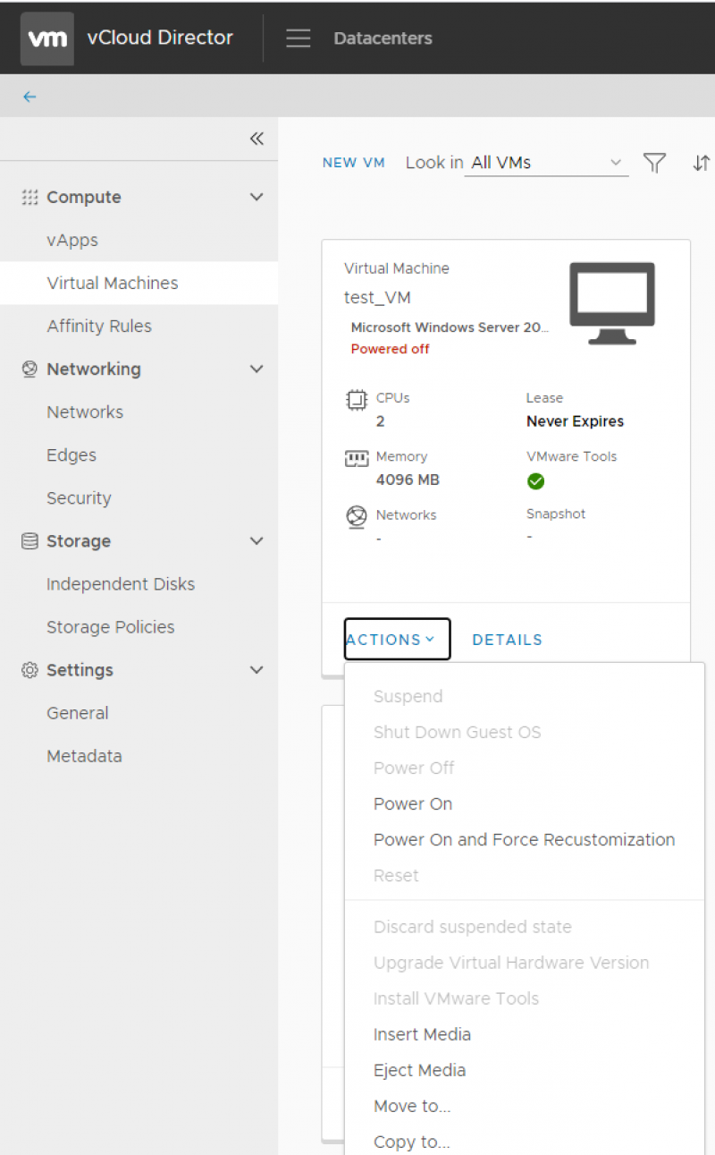
Task: Collapse the sidebar with double chevron
Action: click(257, 139)
